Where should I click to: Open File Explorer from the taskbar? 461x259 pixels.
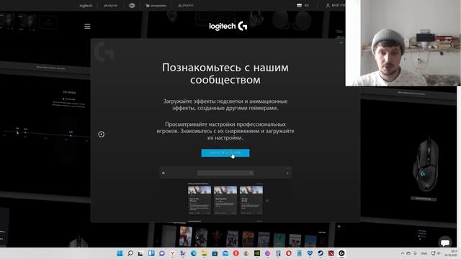(x=204, y=253)
